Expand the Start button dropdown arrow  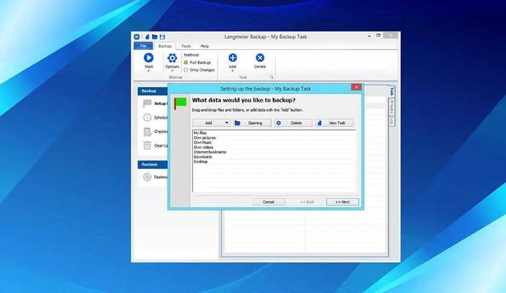(x=148, y=71)
